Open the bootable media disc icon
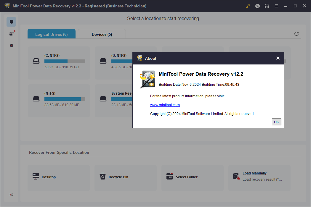Screen dimensions: 311x207 coord(257,6)
